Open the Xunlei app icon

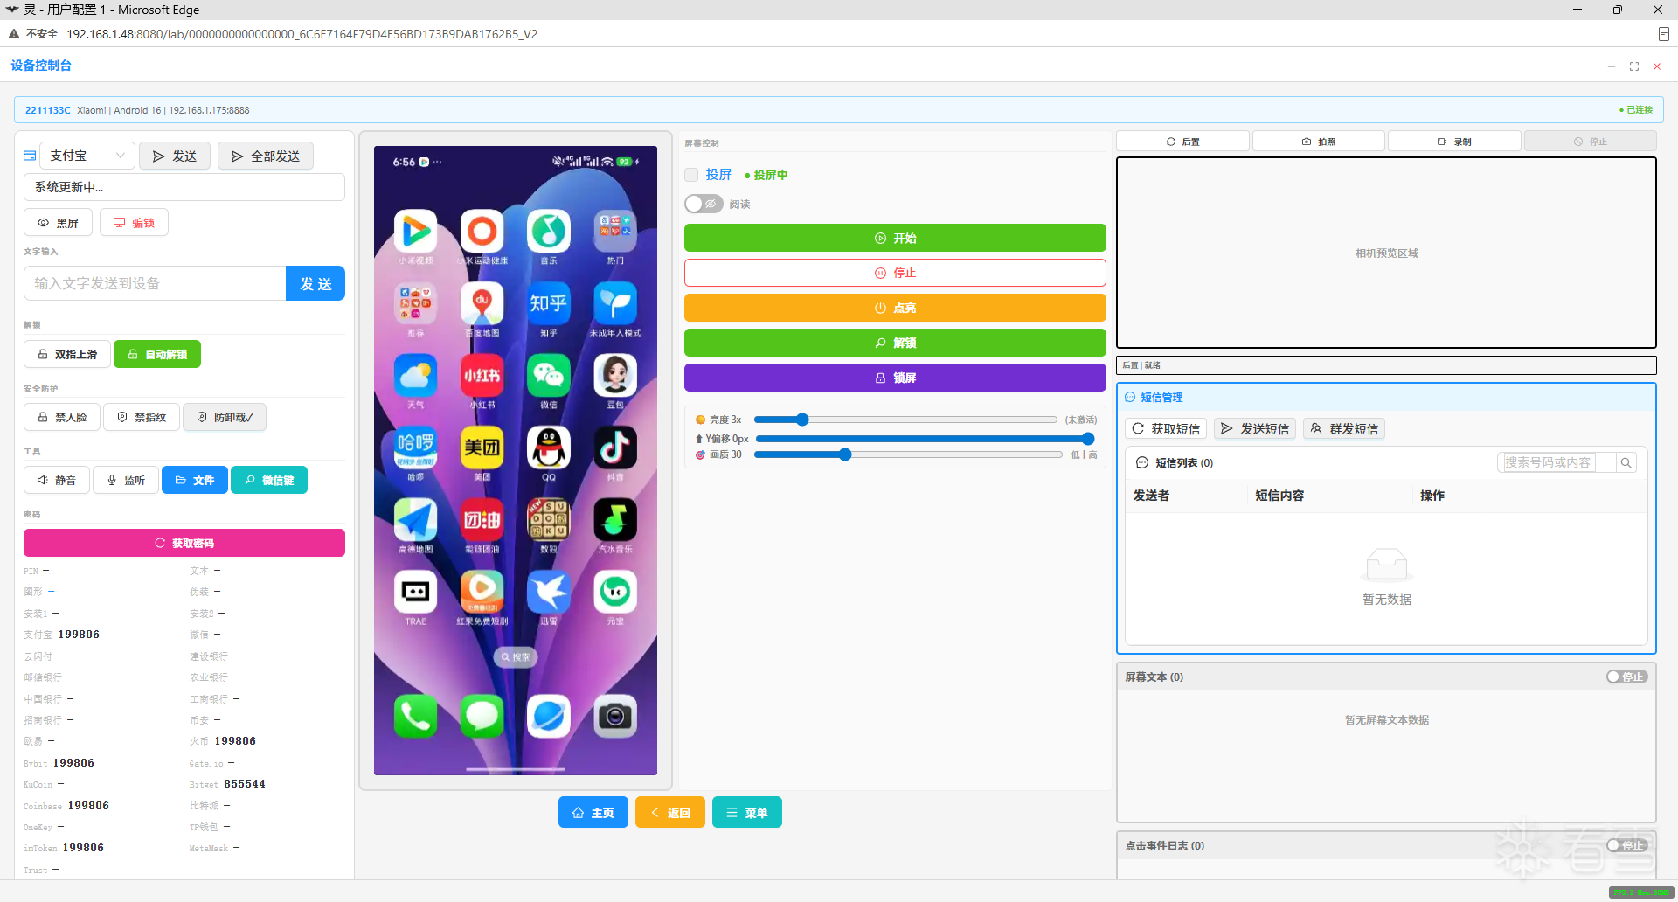tap(549, 592)
